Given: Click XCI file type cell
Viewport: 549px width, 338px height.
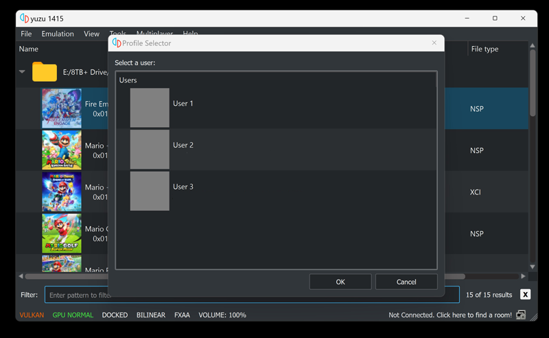Looking at the screenshot, I should (x=476, y=192).
